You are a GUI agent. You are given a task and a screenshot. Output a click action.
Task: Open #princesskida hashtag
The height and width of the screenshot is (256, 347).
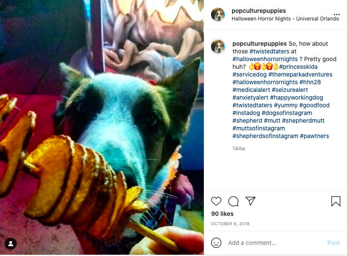click(298, 67)
